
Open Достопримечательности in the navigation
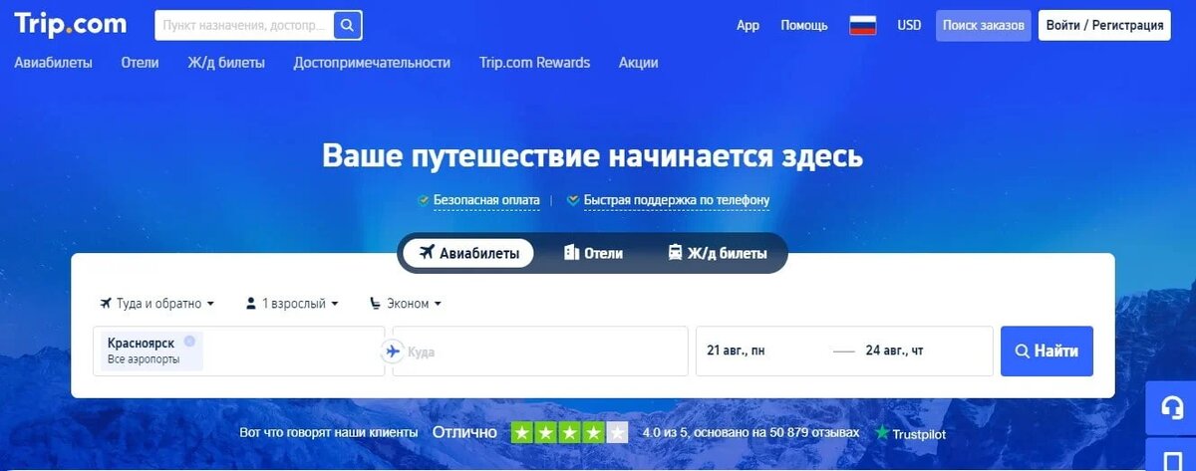click(x=372, y=63)
